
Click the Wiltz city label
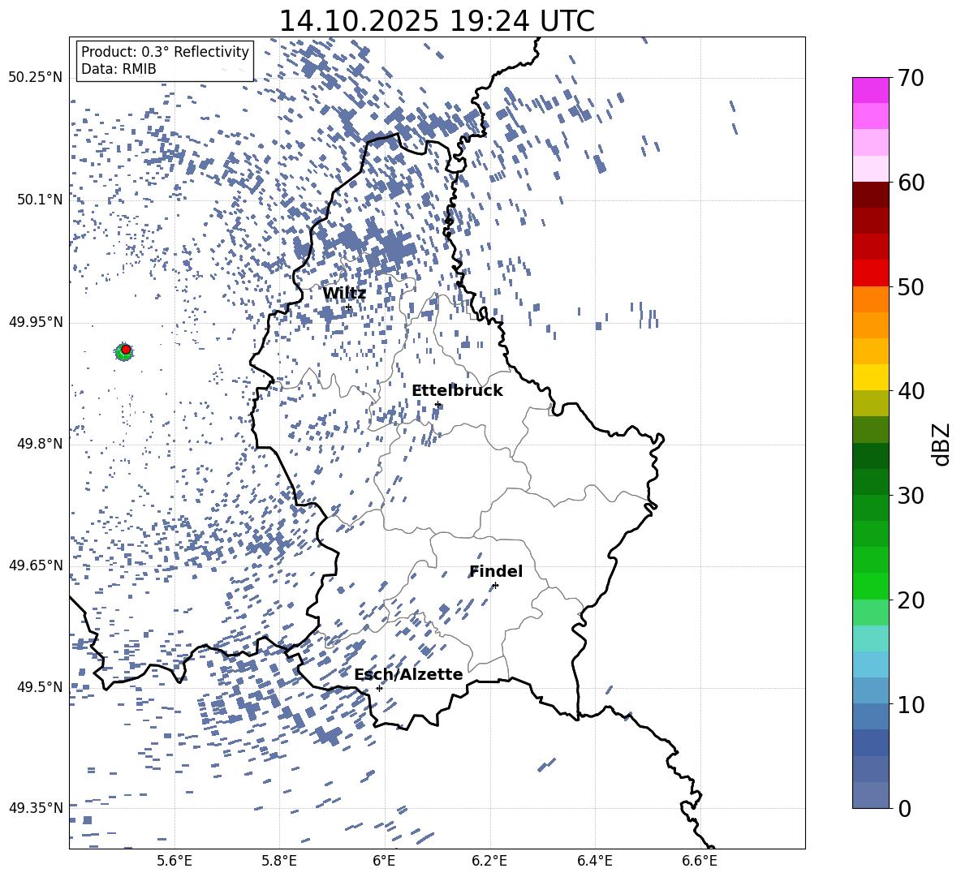tap(344, 293)
